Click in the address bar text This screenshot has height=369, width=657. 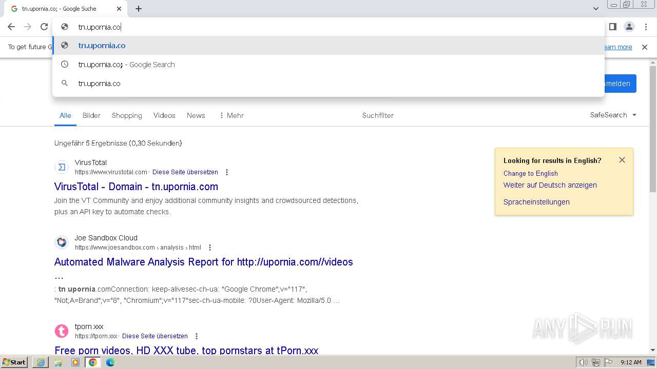pos(99,27)
